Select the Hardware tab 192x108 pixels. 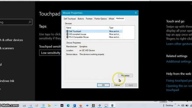click(x=120, y=19)
